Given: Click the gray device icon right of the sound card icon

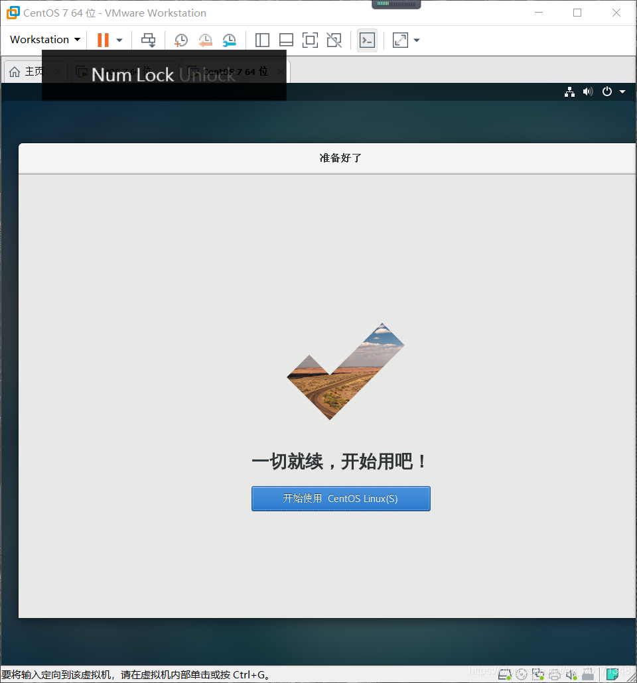Looking at the screenshot, I should [x=588, y=676].
